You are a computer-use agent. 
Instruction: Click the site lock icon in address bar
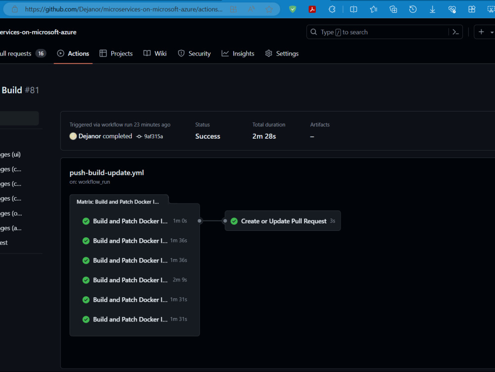[15, 9]
